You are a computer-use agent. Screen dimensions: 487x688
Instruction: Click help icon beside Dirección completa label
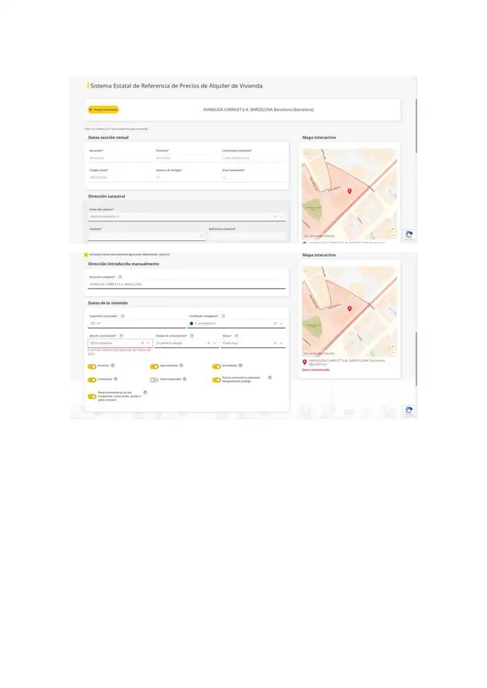tap(120, 277)
